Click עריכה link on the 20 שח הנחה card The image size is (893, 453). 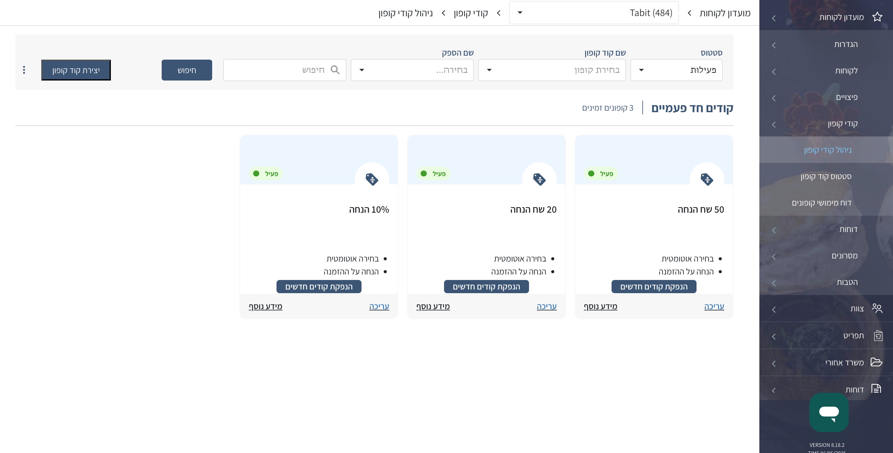546,306
